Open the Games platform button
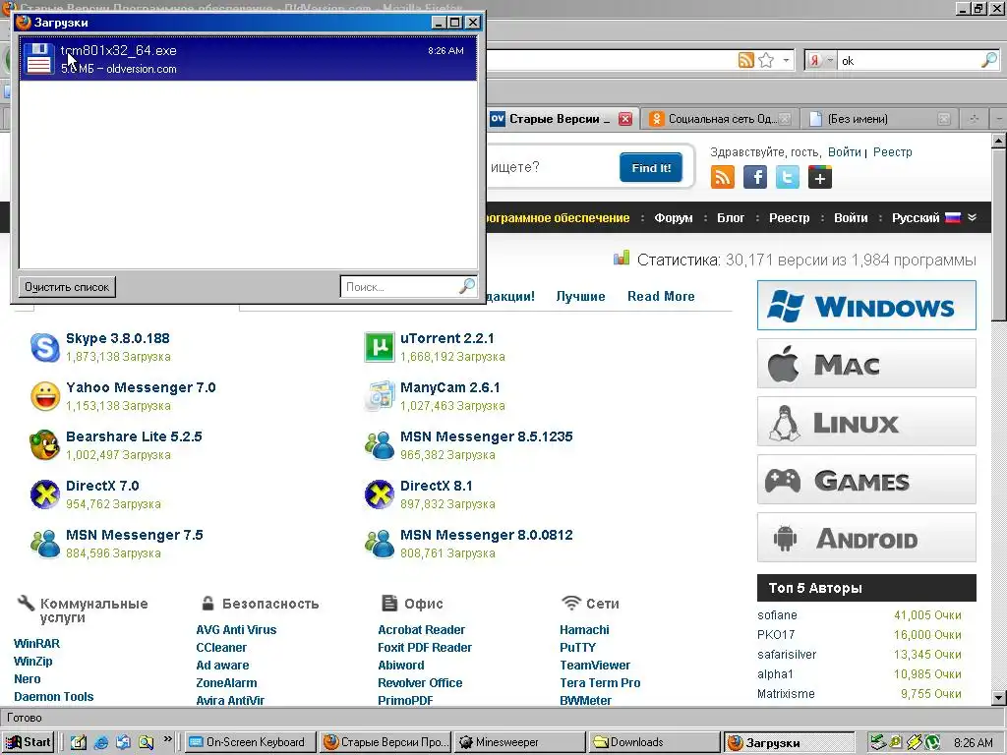This screenshot has height=755, width=1007. [x=866, y=479]
